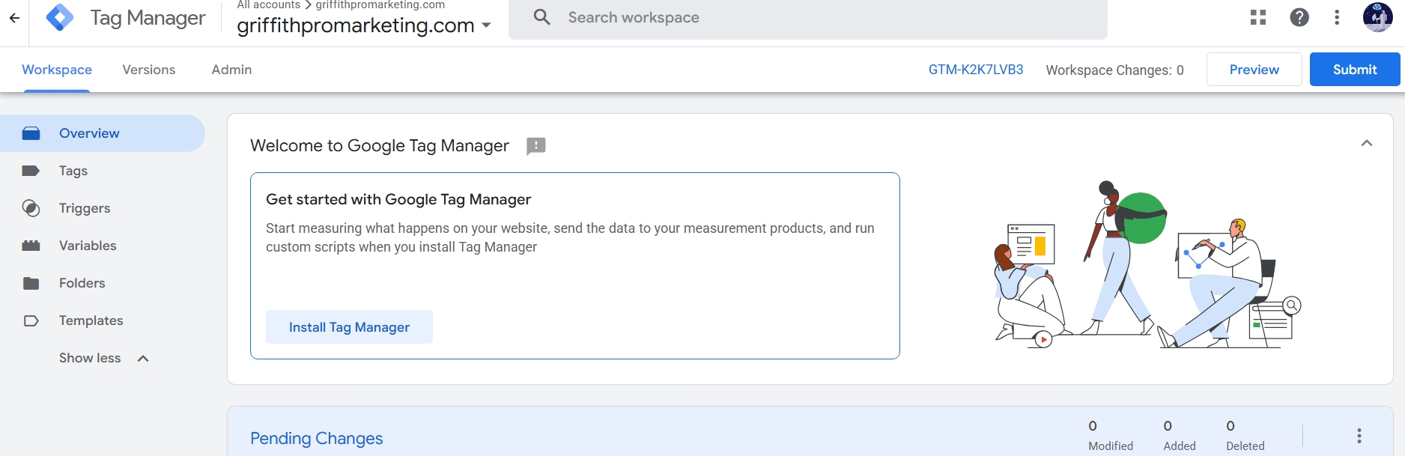
Task: Open the top bar more options menu
Action: (x=1337, y=17)
